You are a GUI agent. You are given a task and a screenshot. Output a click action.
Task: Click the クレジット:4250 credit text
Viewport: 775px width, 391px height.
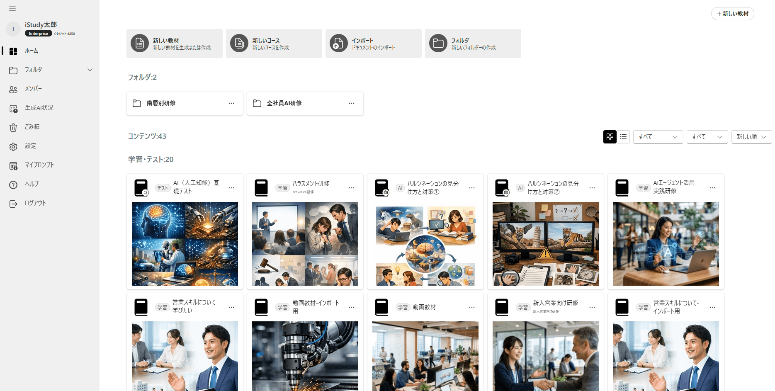[65, 34]
